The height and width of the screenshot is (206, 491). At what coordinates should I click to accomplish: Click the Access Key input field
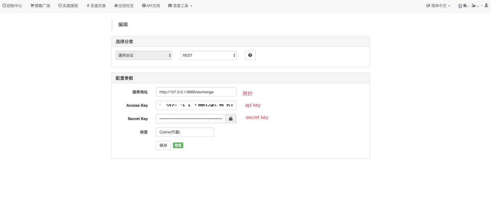[x=196, y=105]
